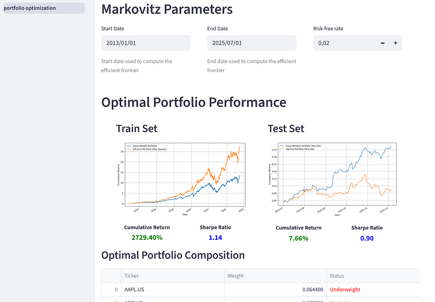Sort table by Ticker column header
Viewport: 435px width, 302px height.
point(172,276)
